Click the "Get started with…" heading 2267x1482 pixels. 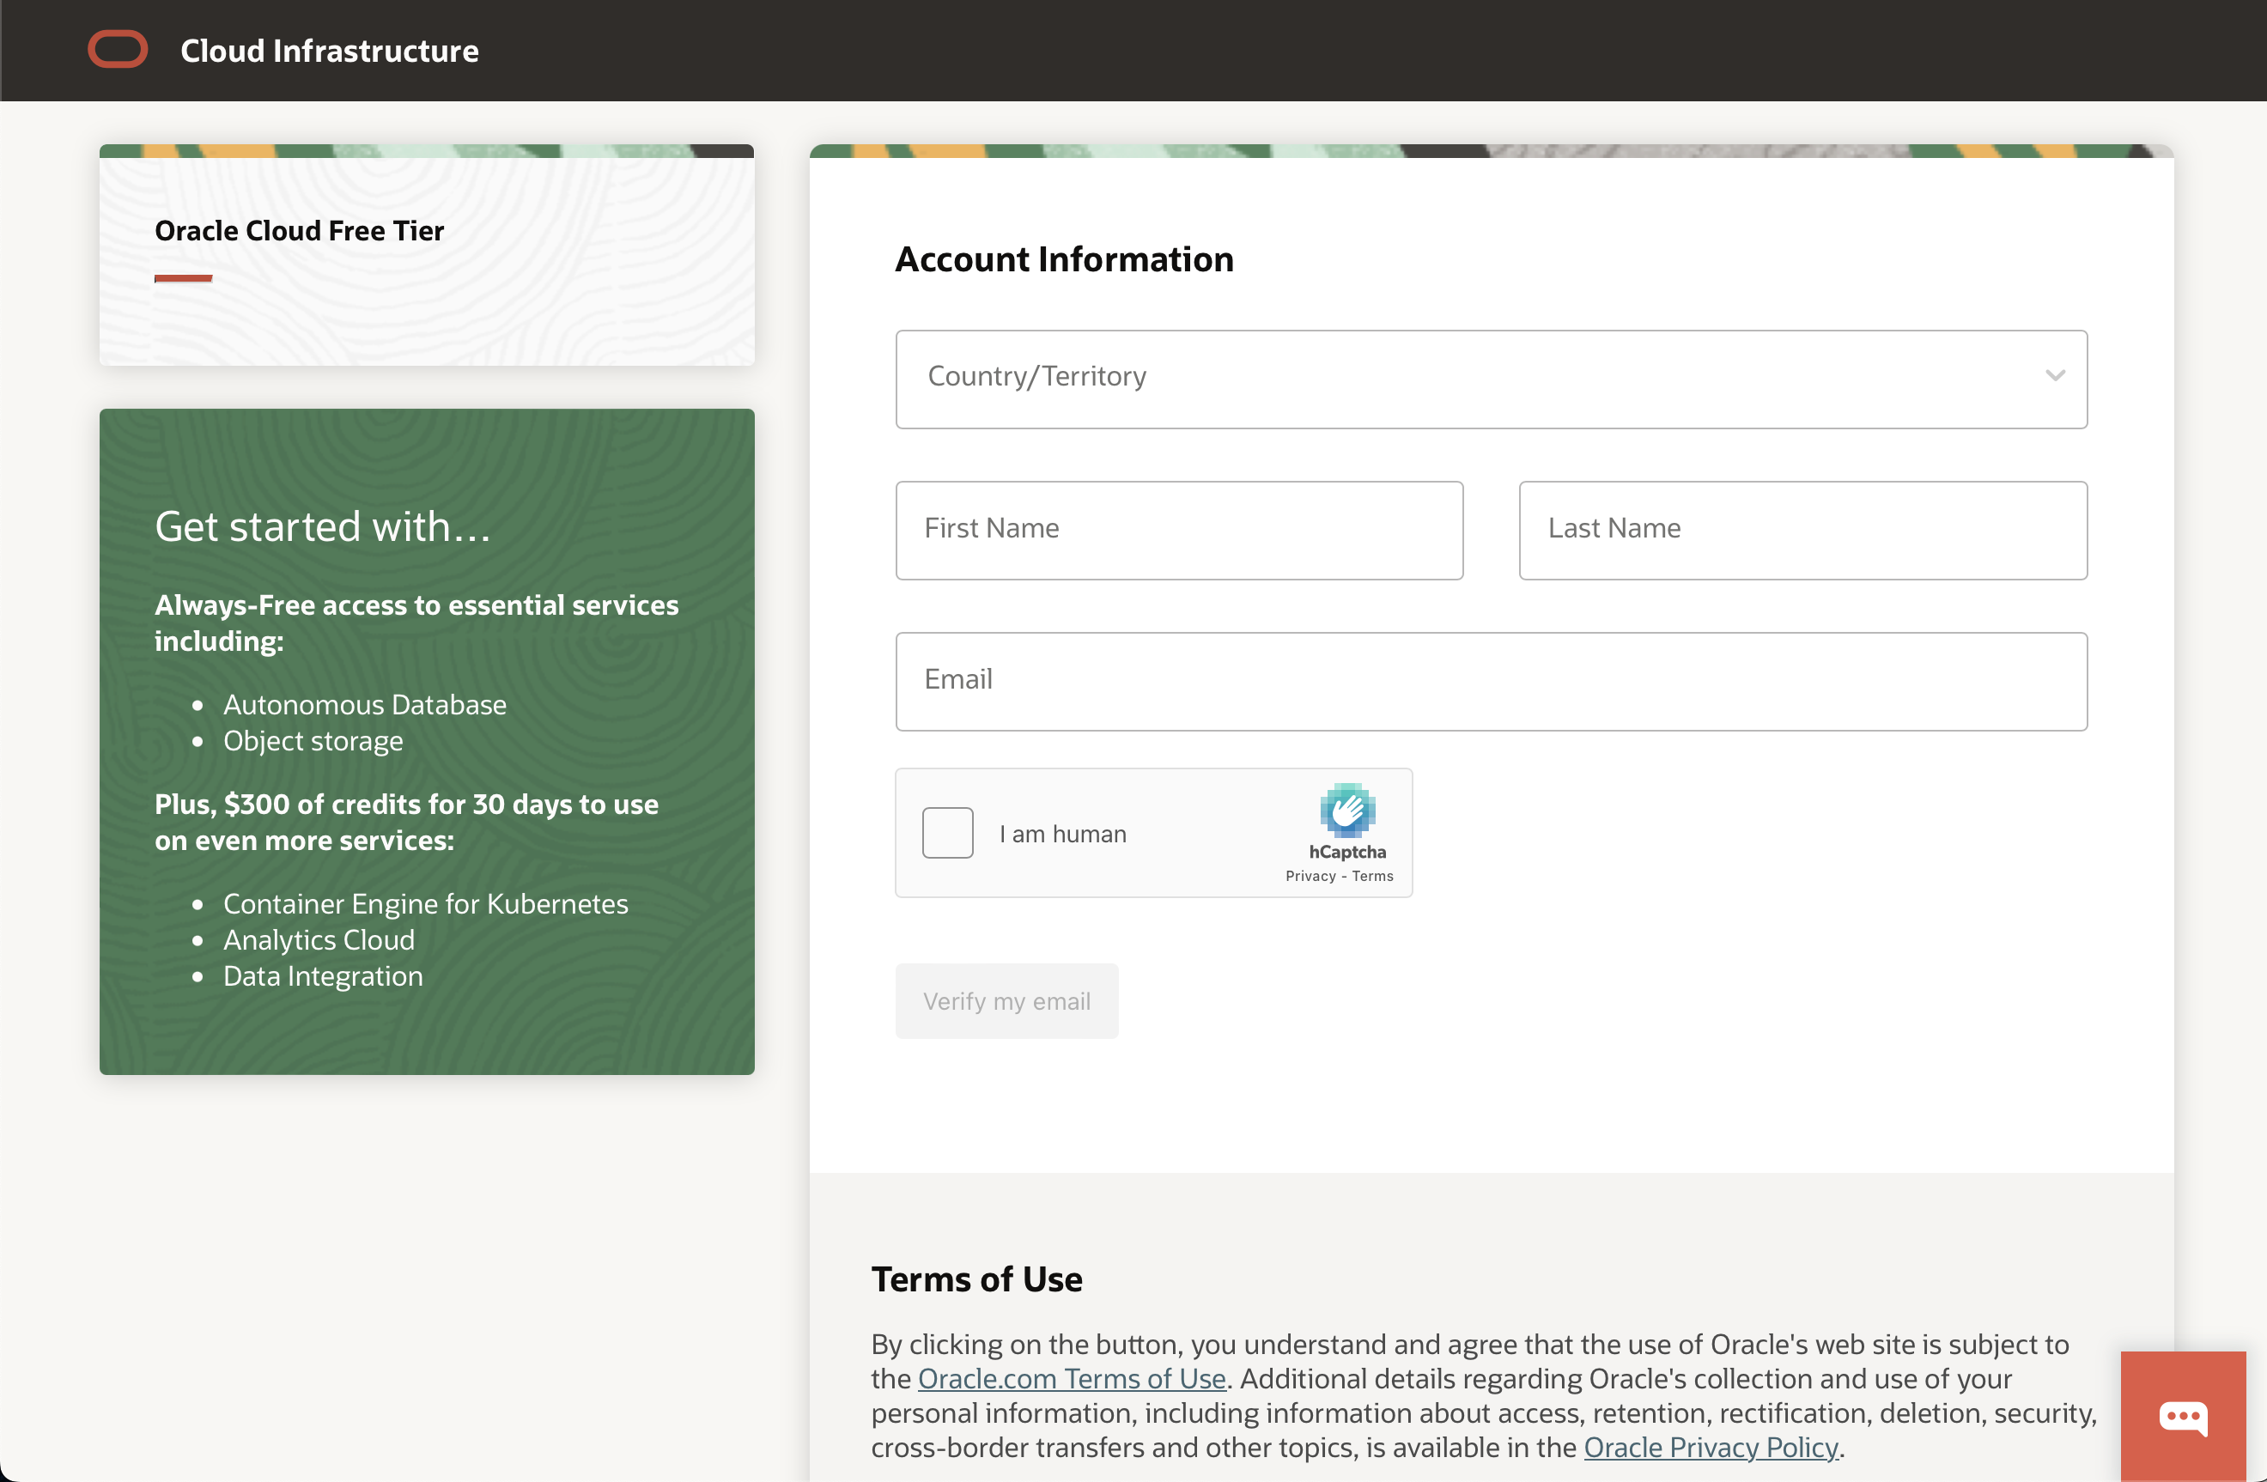323,526
